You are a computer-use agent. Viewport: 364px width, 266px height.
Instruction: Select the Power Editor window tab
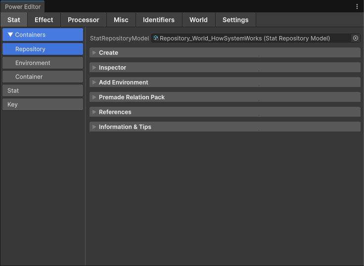pos(23,7)
